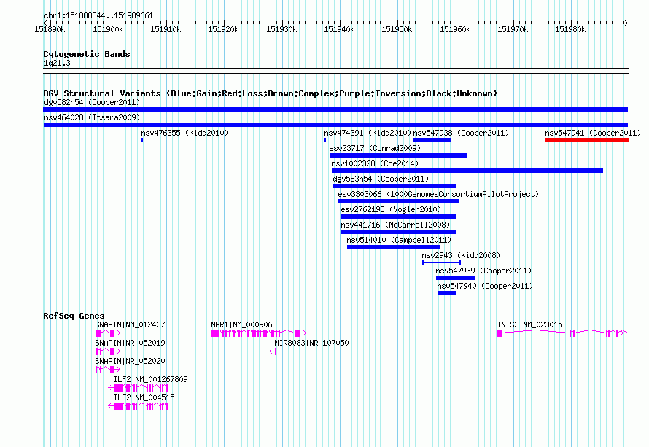
Task: Click the SNAPIN|NR_052020 gene label
Action: (x=130, y=362)
